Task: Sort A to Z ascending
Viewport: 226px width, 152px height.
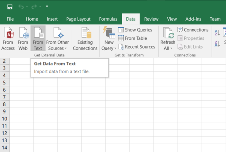Action: [217, 33]
